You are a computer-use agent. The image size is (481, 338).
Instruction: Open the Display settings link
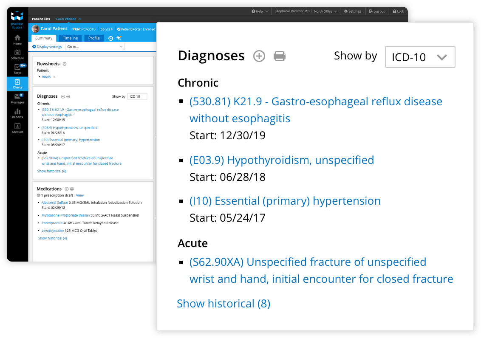click(47, 47)
